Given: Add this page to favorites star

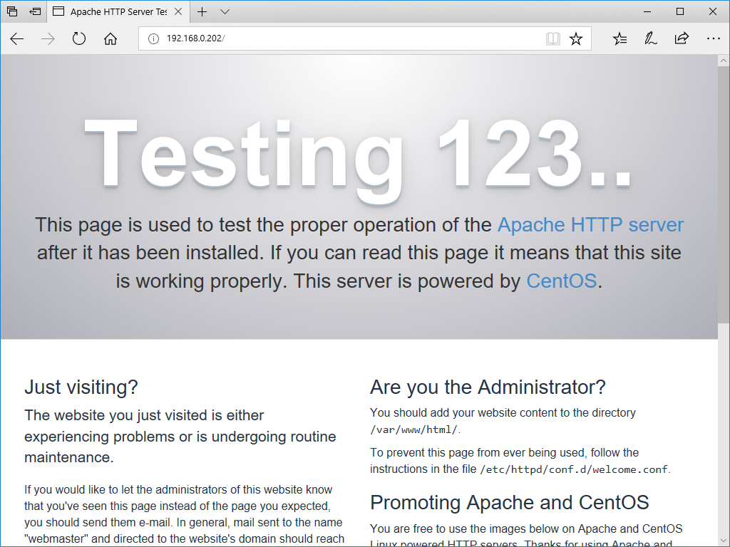Looking at the screenshot, I should pyautogui.click(x=576, y=38).
